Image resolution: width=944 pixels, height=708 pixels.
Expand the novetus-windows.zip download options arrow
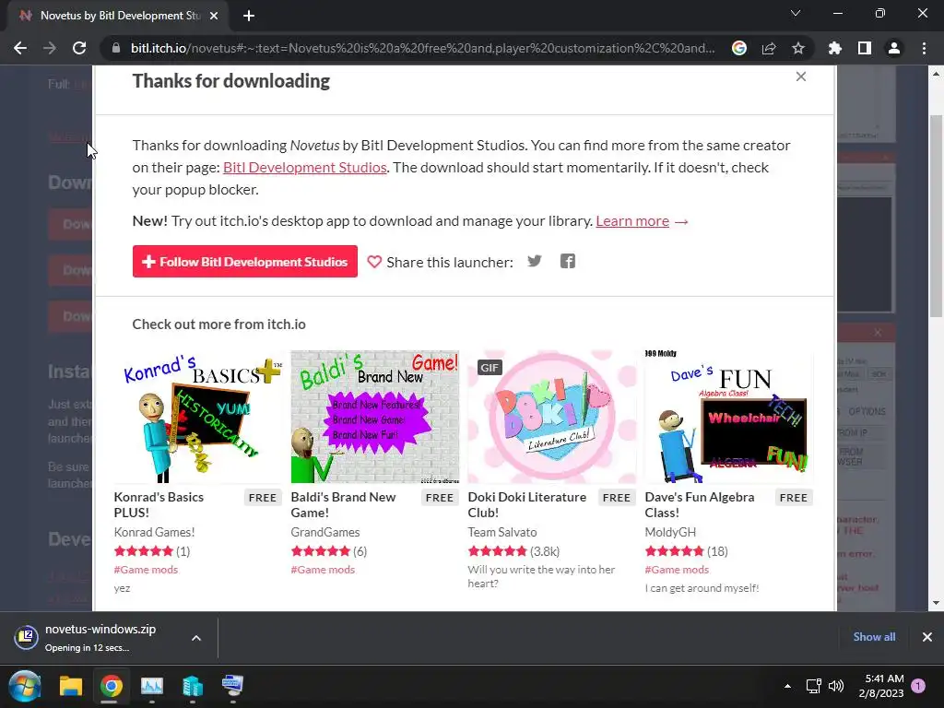pyautogui.click(x=196, y=638)
